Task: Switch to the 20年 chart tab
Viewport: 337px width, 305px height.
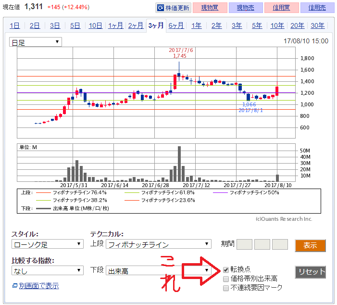Action: pos(297,25)
